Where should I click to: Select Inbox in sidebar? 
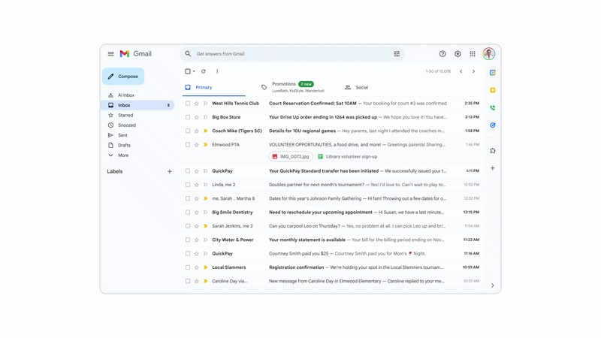coord(138,105)
